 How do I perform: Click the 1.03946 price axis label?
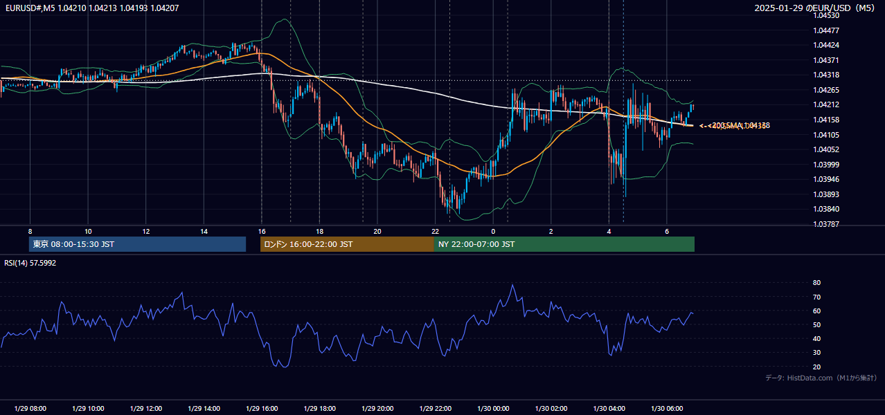point(827,179)
